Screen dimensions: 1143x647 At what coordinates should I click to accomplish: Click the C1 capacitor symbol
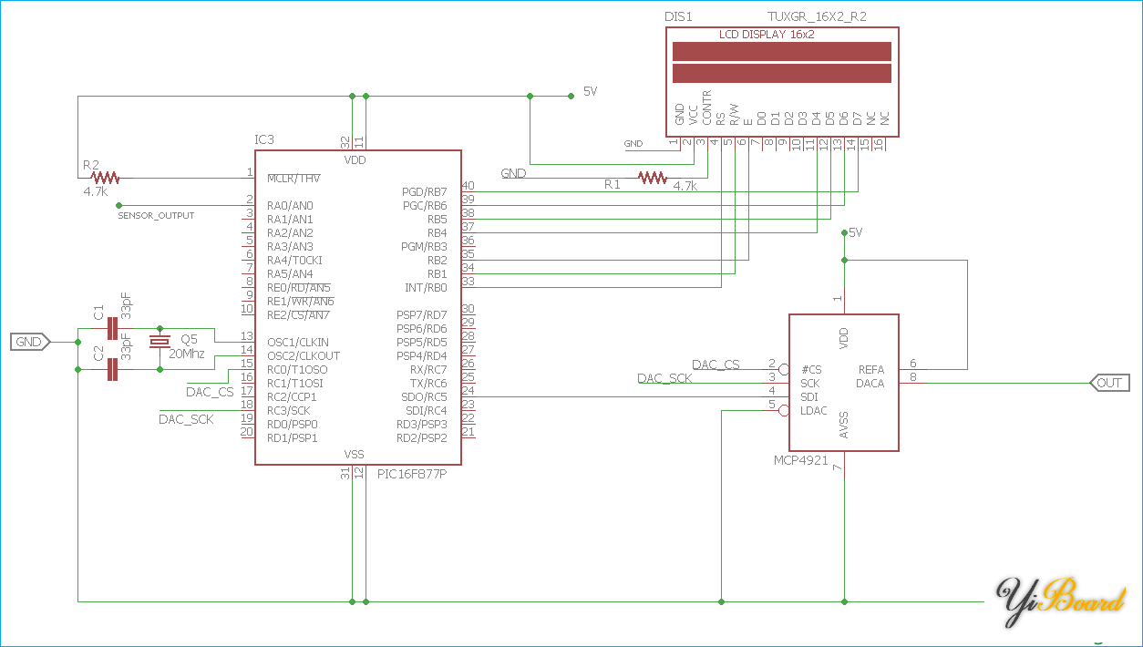point(113,328)
